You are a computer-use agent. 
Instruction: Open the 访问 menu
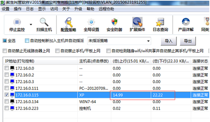pos(54,9)
